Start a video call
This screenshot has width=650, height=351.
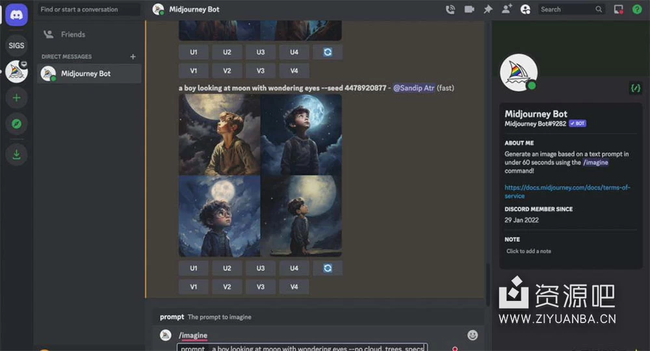469,10
